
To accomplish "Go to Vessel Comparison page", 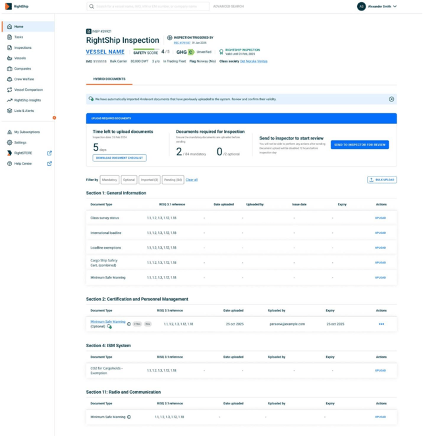I will (28, 90).
